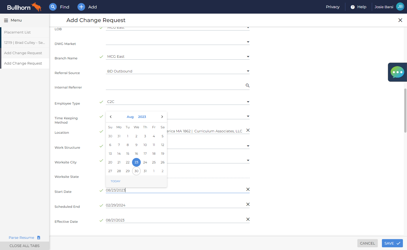
Task: Click the SAVE button
Action: coord(392,243)
